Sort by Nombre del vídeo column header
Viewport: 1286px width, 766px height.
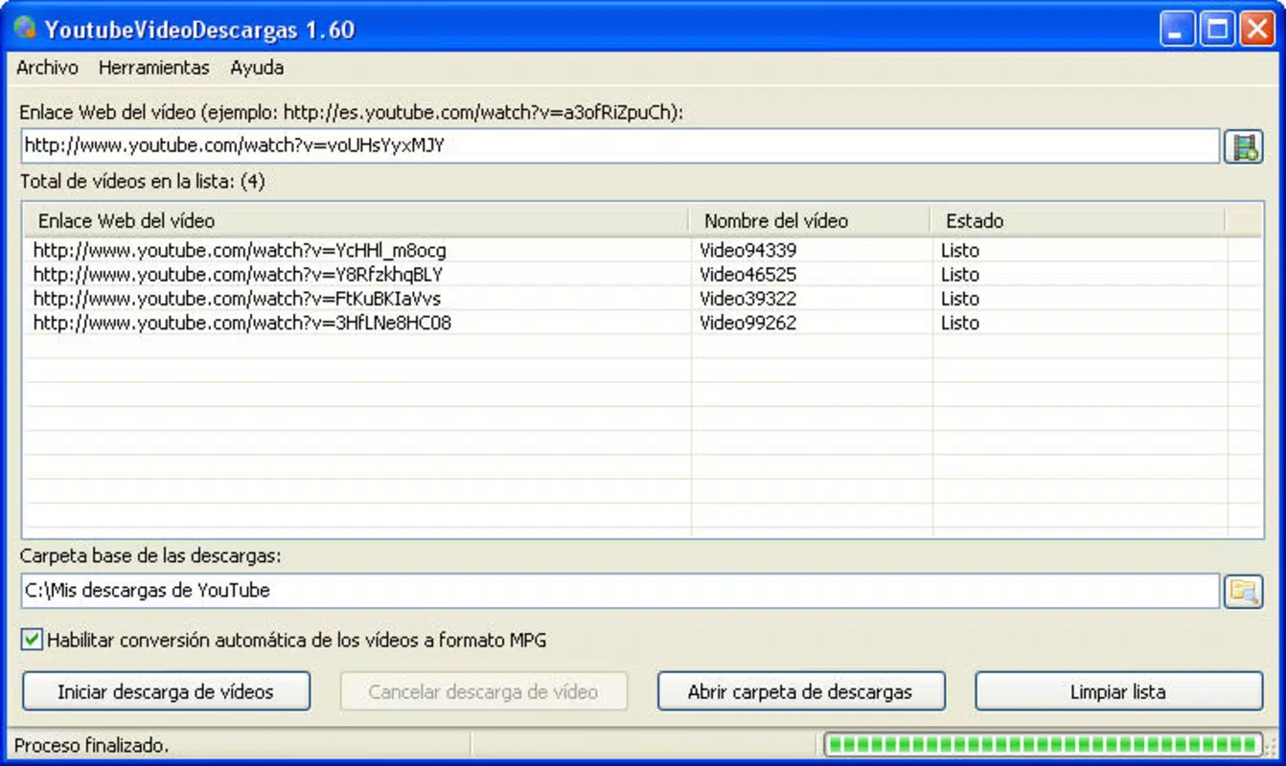pos(810,221)
